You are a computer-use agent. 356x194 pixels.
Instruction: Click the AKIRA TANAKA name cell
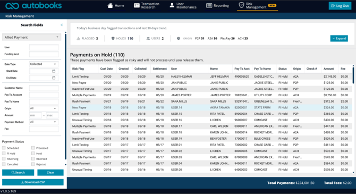tap(220, 107)
